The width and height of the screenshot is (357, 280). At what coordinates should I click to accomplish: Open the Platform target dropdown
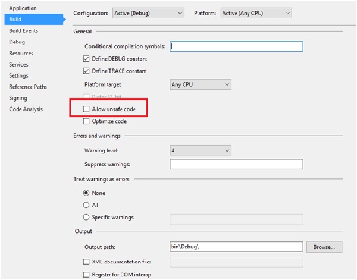coord(201,84)
